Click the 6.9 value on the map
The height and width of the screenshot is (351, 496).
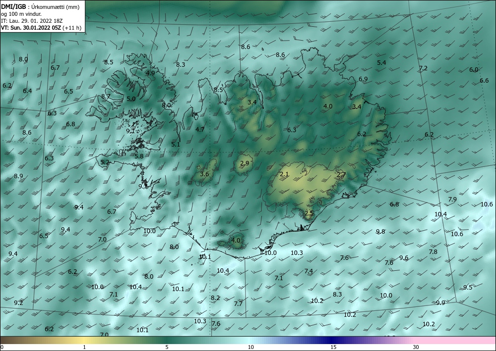pyautogui.click(x=363, y=79)
